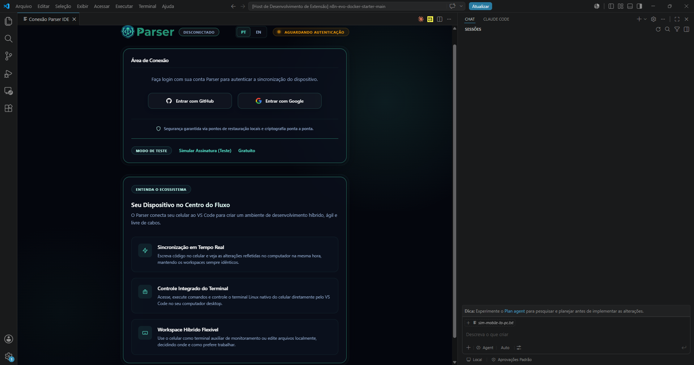The image size is (694, 365).
Task: Open the Accounts menu icon
Action: 9,339
